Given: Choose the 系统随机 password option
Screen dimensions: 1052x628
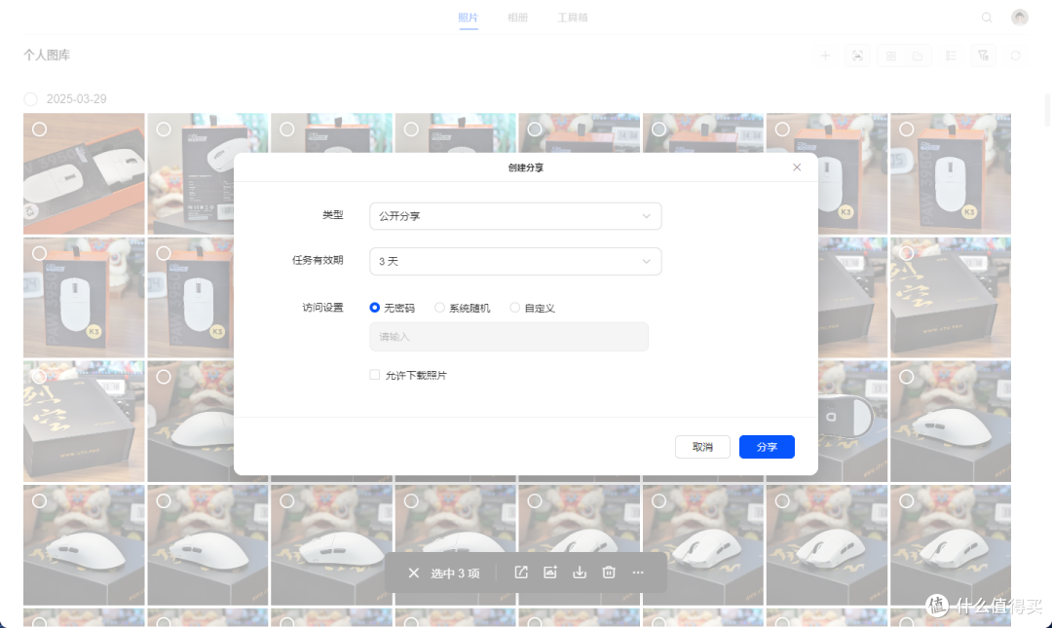Looking at the screenshot, I should pyautogui.click(x=440, y=307).
